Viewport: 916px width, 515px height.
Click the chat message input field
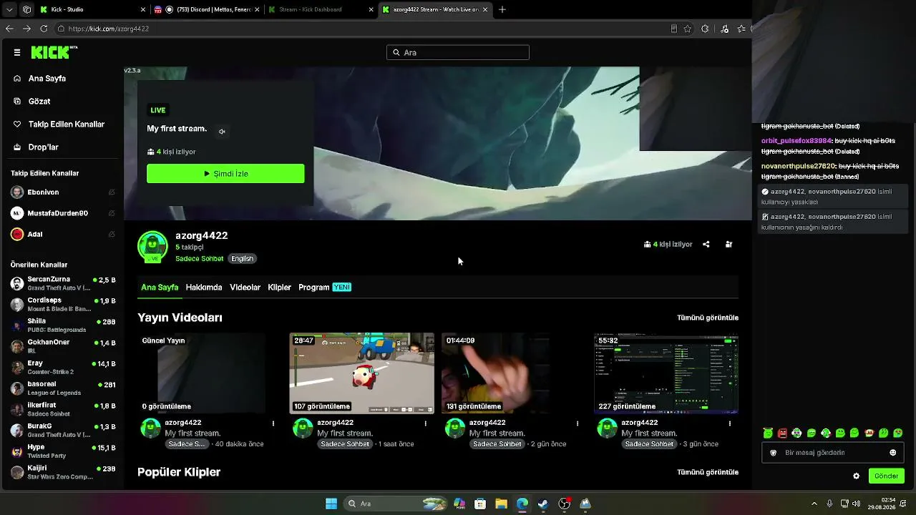click(832, 453)
